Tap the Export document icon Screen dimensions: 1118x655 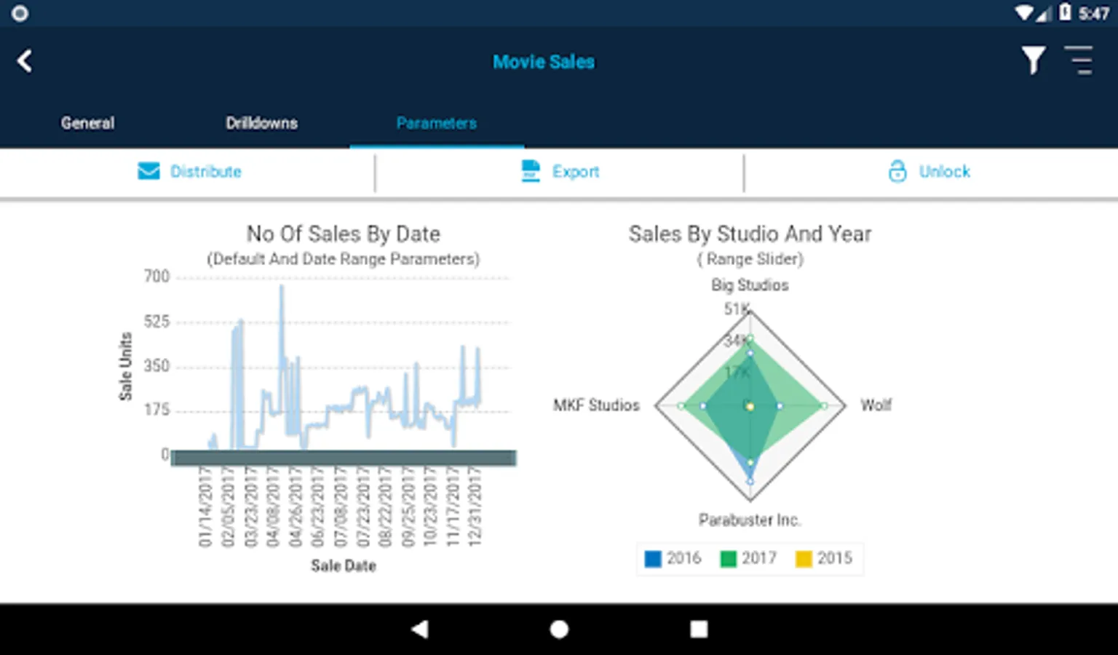[531, 171]
